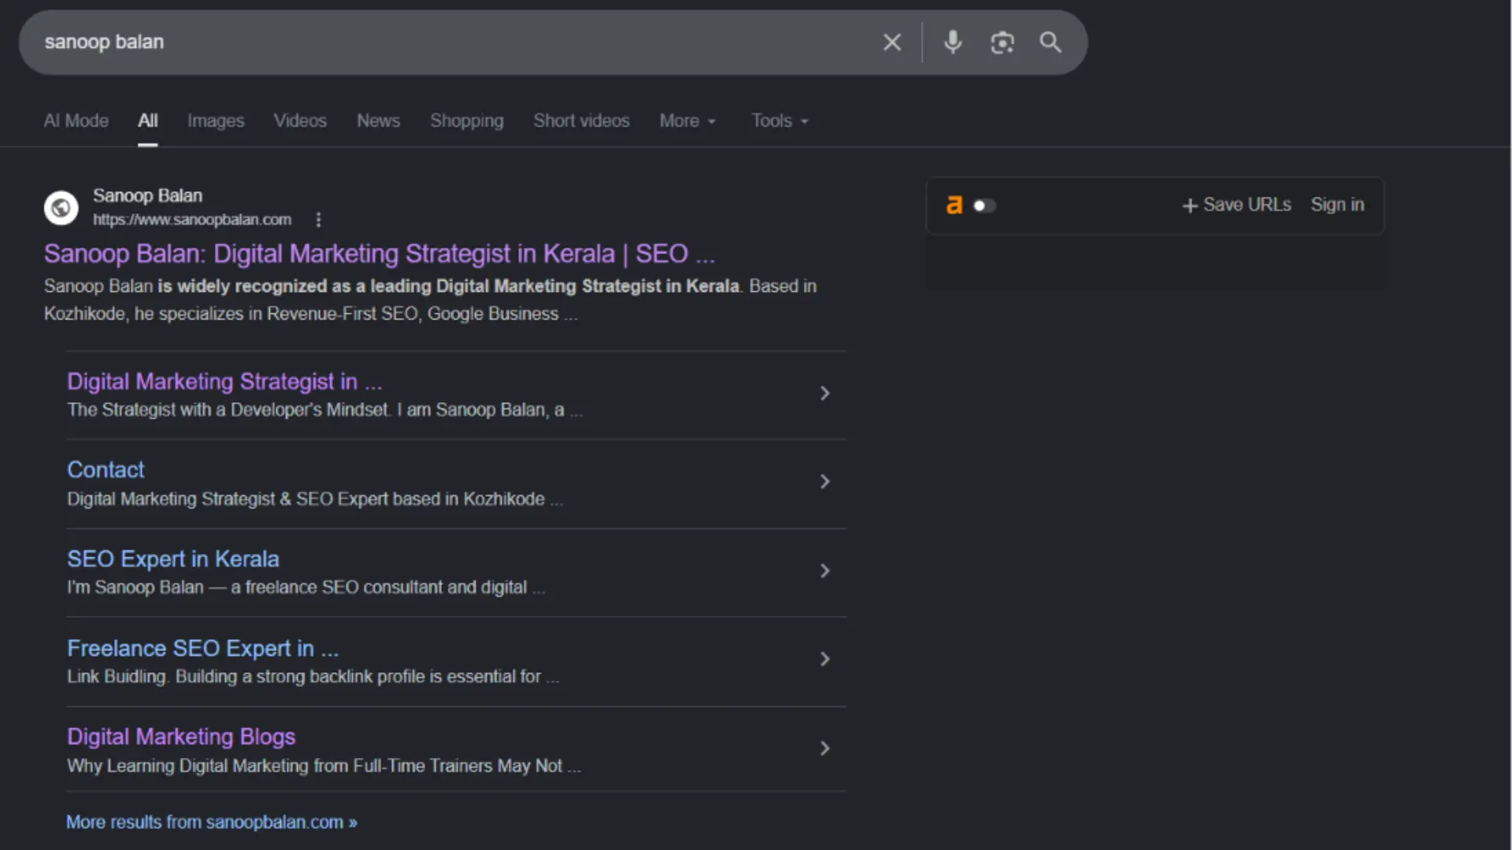Click the Save URLs button
The image size is (1512, 850).
tap(1236, 205)
